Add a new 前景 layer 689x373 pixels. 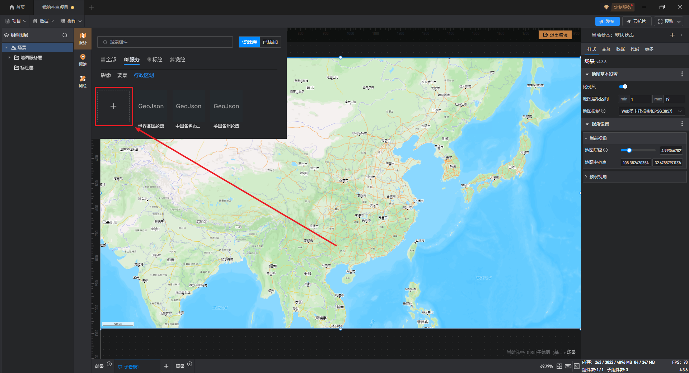pyautogui.click(x=109, y=364)
